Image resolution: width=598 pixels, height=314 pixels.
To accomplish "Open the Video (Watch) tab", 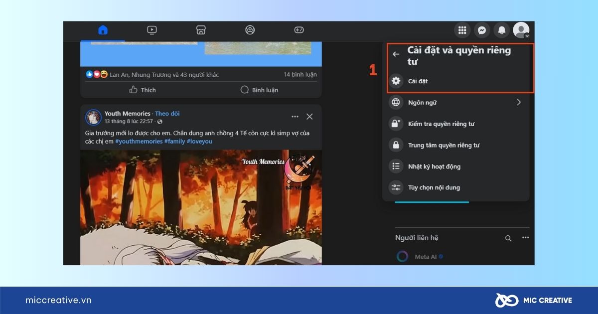I will (x=152, y=30).
